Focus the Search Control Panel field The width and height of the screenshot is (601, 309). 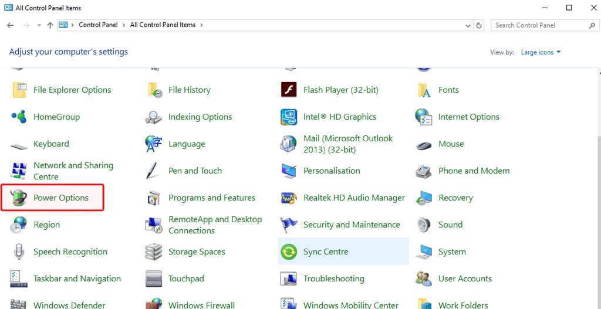pos(544,25)
